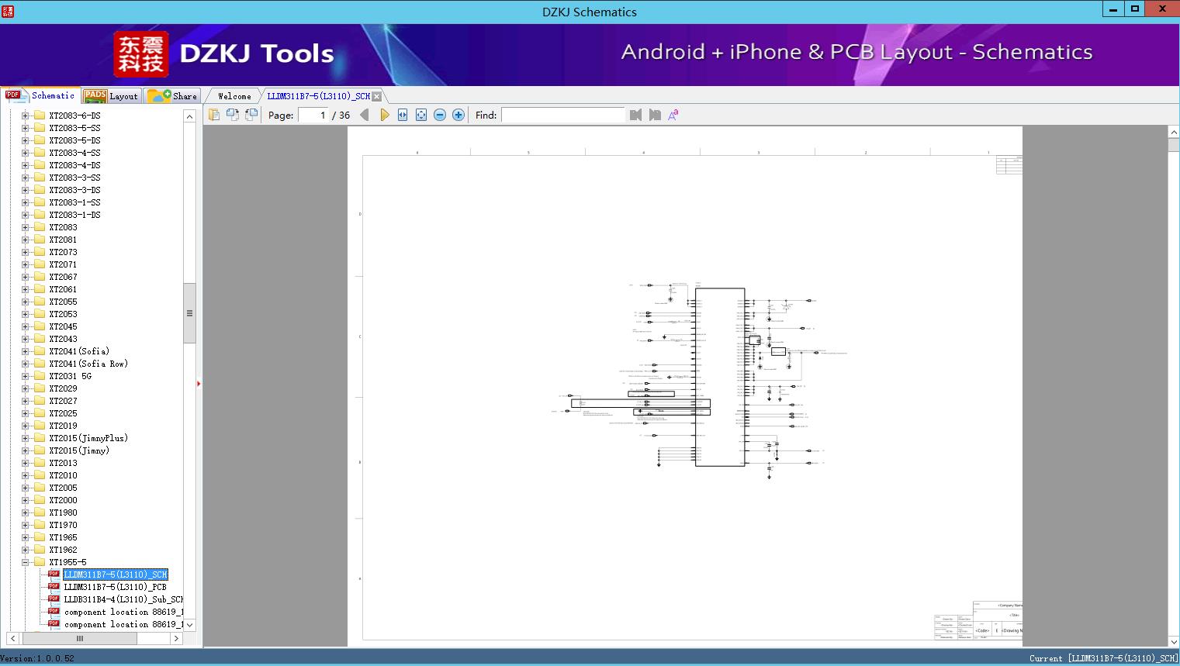Collapse the XT1955-5 folder
The image size is (1180, 666).
25,562
